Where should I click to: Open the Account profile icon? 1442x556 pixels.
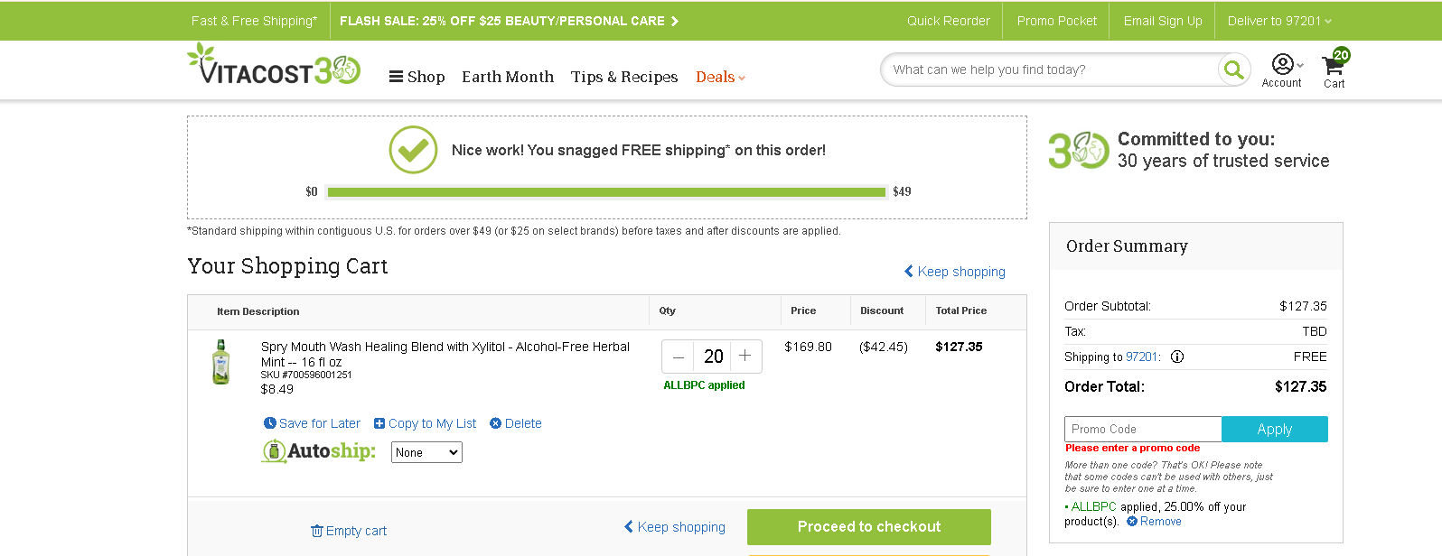click(1282, 64)
